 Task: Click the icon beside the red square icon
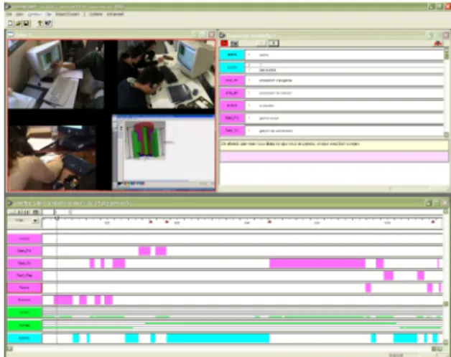tap(234, 43)
